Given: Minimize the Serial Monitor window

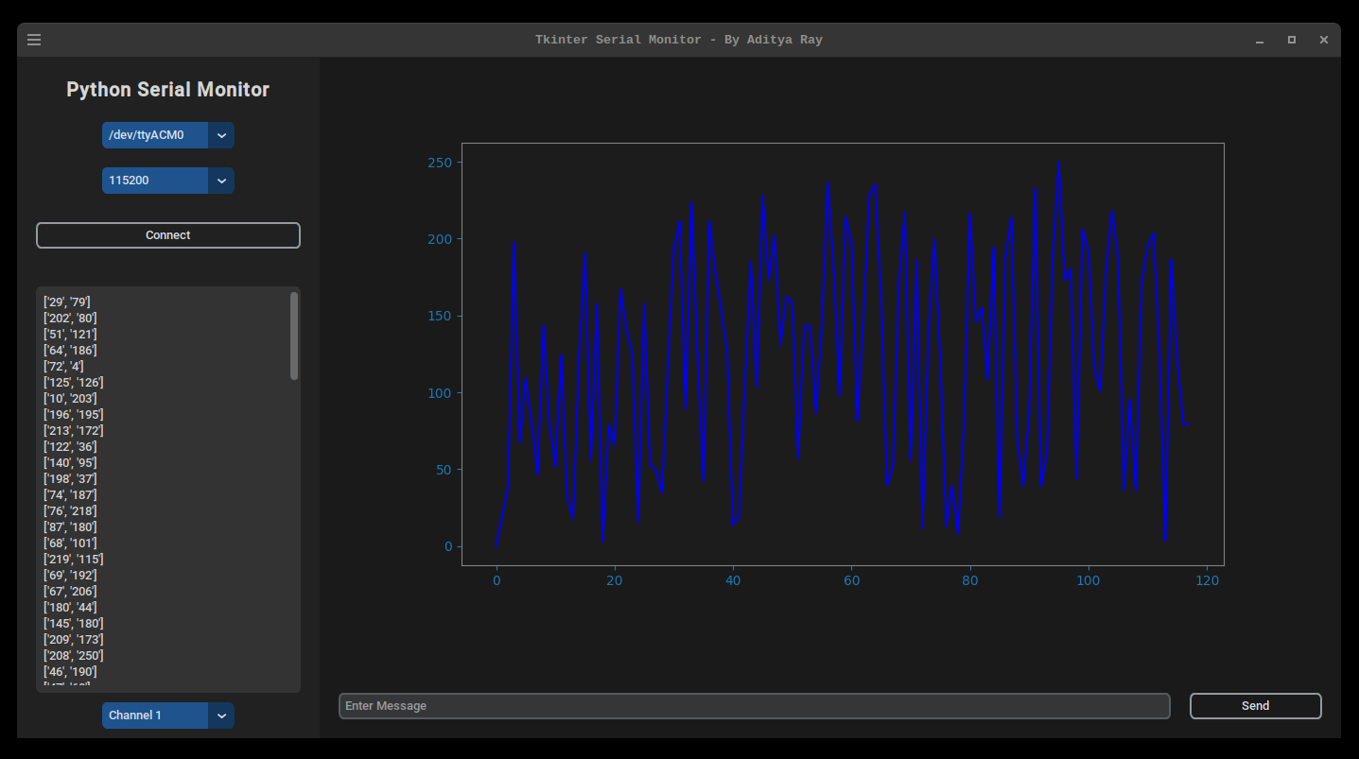Looking at the screenshot, I should pos(1260,40).
